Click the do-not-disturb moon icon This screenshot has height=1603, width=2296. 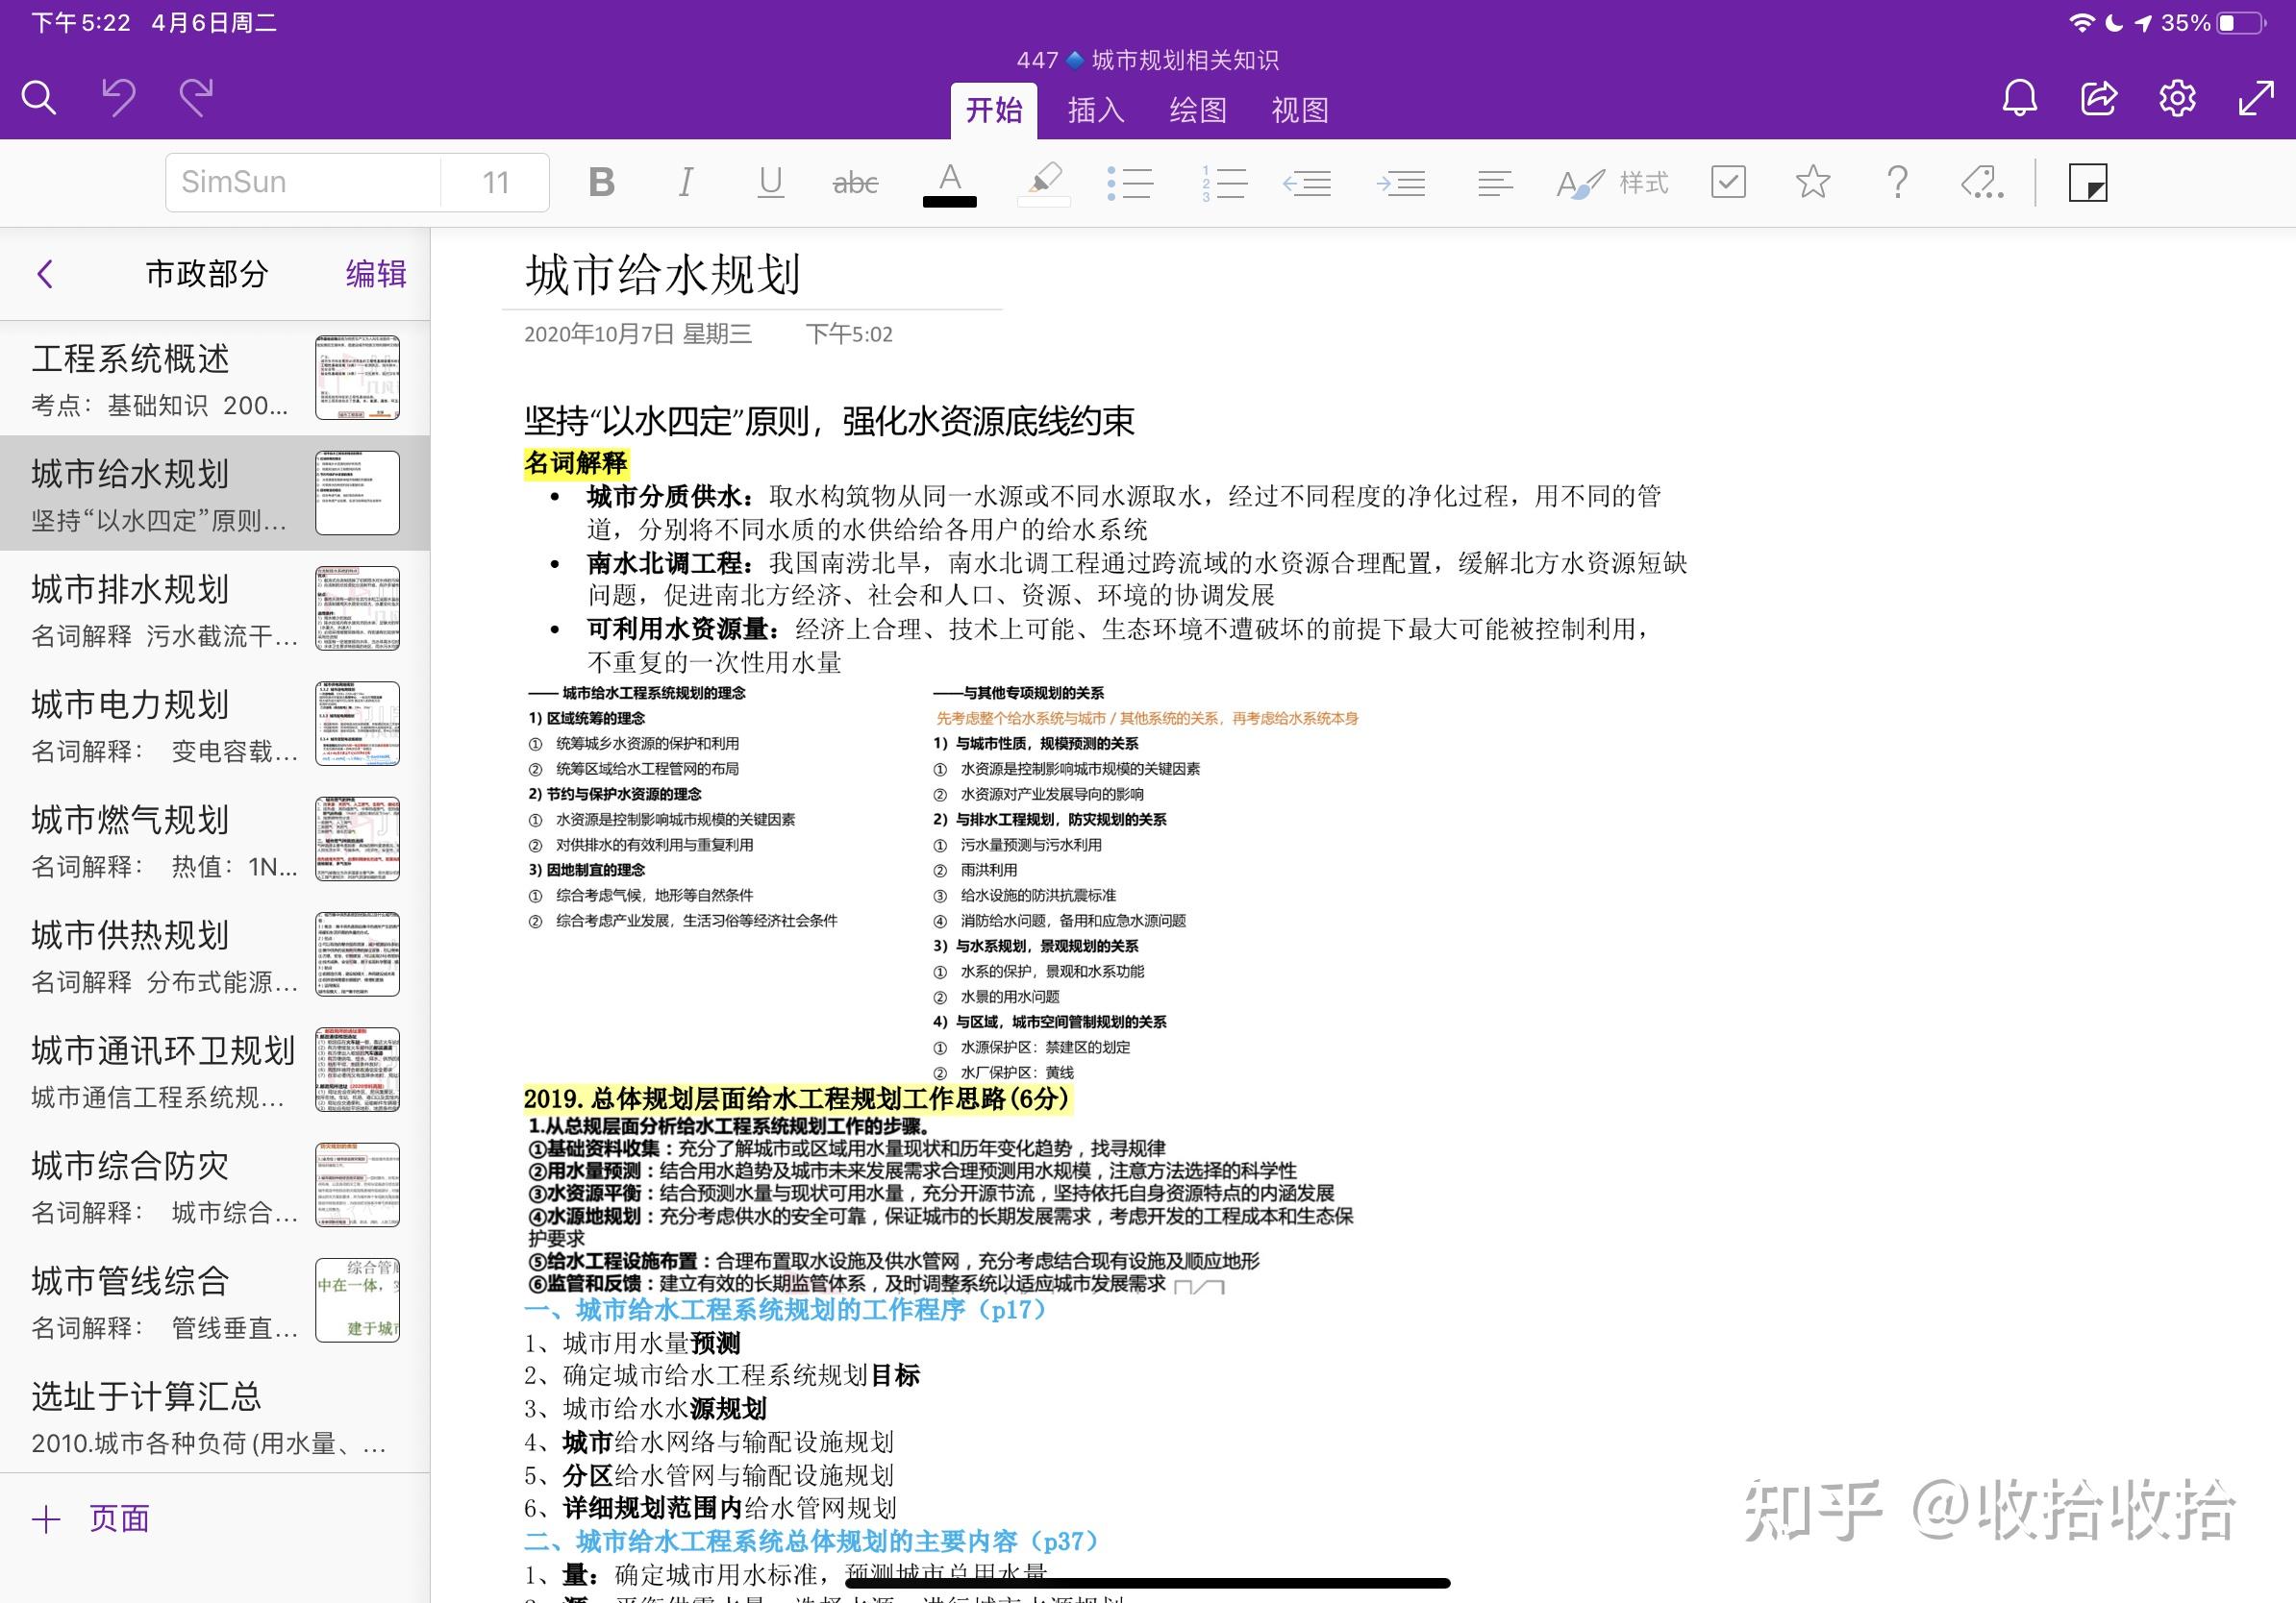pos(2113,23)
